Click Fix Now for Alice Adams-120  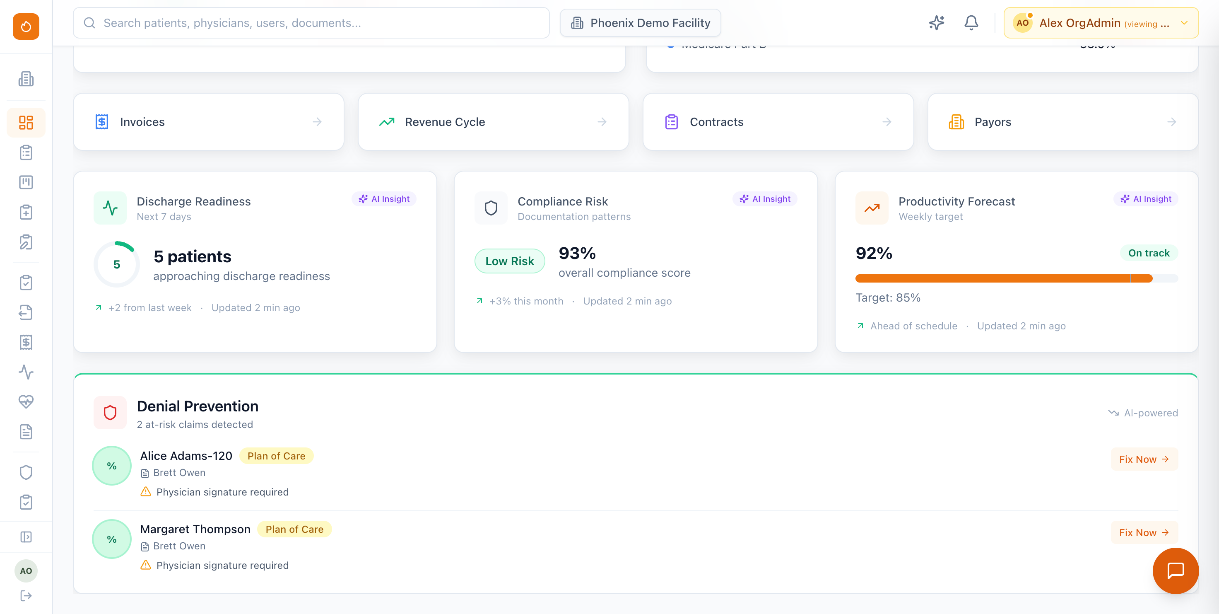point(1144,458)
